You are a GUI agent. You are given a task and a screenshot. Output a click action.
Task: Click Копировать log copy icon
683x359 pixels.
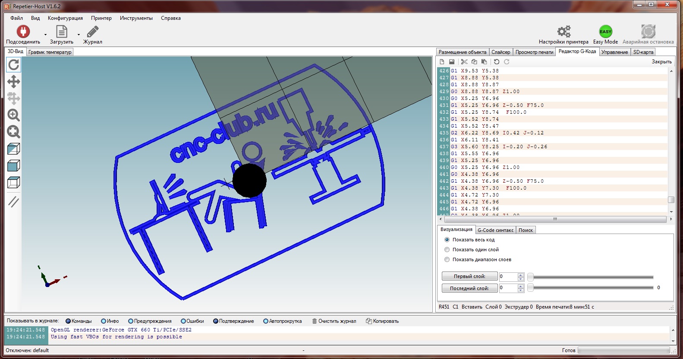pos(369,321)
